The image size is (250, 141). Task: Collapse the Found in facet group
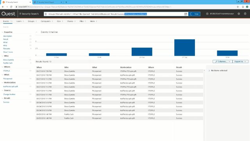tap(3, 32)
